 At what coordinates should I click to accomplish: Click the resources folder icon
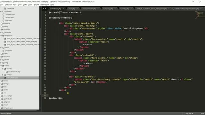(x=2, y=57)
